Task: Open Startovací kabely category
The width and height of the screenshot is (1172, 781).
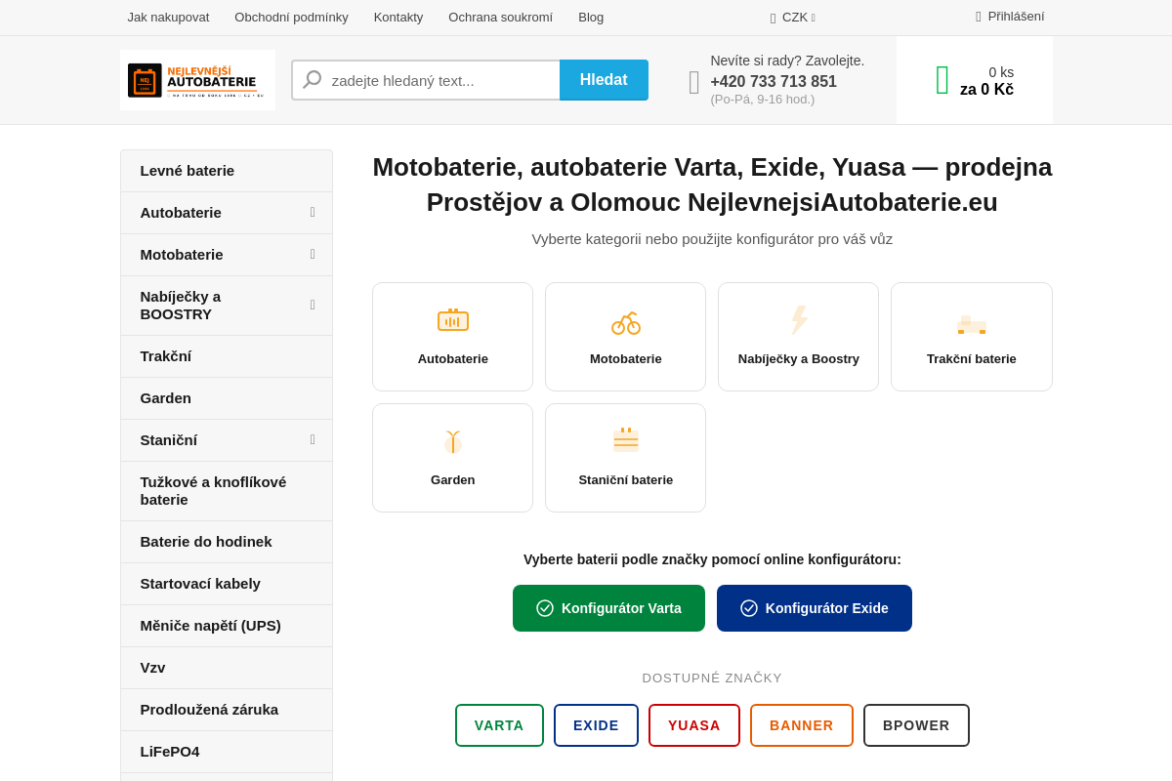Action: (227, 584)
